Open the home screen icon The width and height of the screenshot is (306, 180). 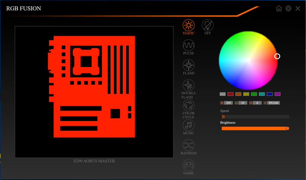[279, 8]
